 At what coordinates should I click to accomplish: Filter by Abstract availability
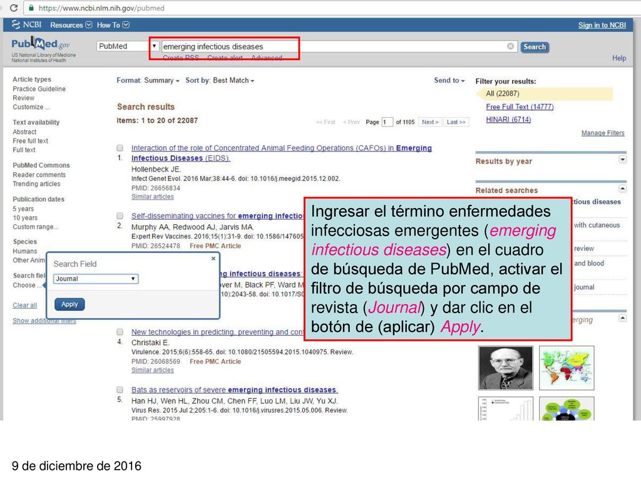click(x=24, y=132)
